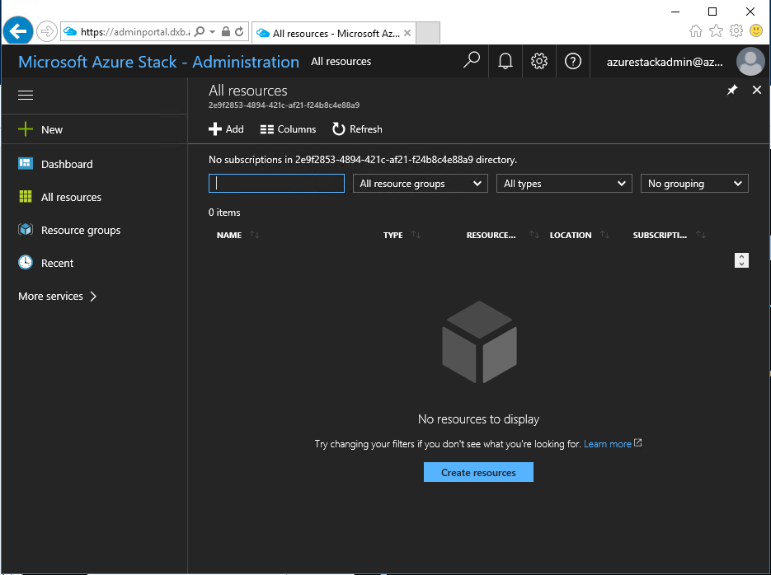Click the Add button in the toolbar
Screen dimensions: 771x575
click(x=226, y=129)
